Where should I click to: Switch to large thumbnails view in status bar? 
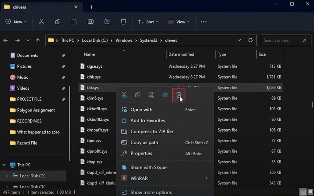(x=310, y=192)
